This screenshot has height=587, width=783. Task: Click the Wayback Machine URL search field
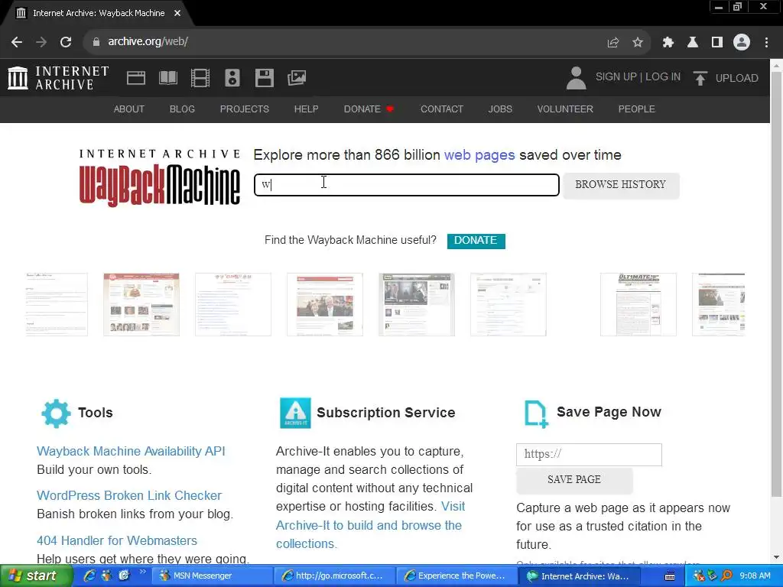[x=407, y=185]
